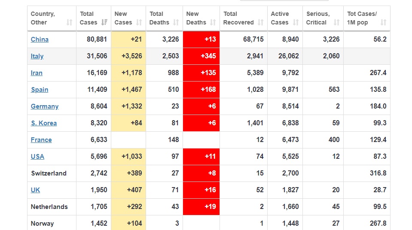This screenshot has height=230, width=412.
Task: Click sort arrows beside New Deaths
Action: tap(213, 22)
